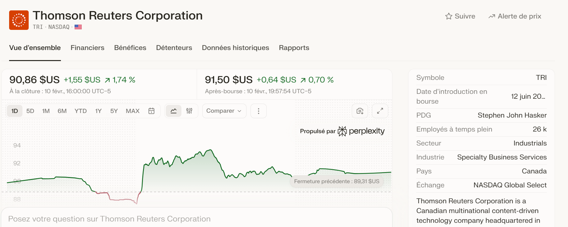Switch to Financiers tab
This screenshot has height=227, width=568.
click(87, 48)
